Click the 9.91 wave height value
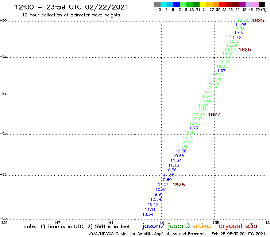 pos(159,194)
